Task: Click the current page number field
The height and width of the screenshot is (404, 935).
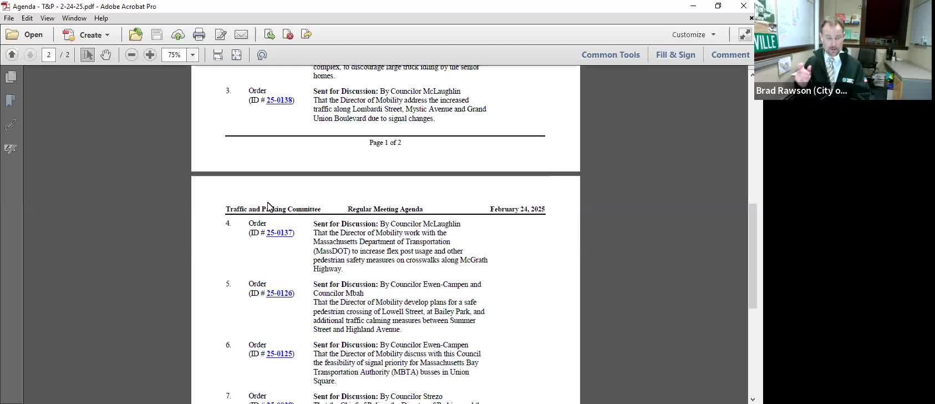Action: click(x=49, y=55)
